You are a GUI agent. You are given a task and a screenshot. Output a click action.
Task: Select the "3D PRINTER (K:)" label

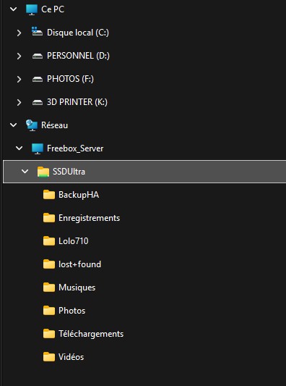click(x=77, y=102)
